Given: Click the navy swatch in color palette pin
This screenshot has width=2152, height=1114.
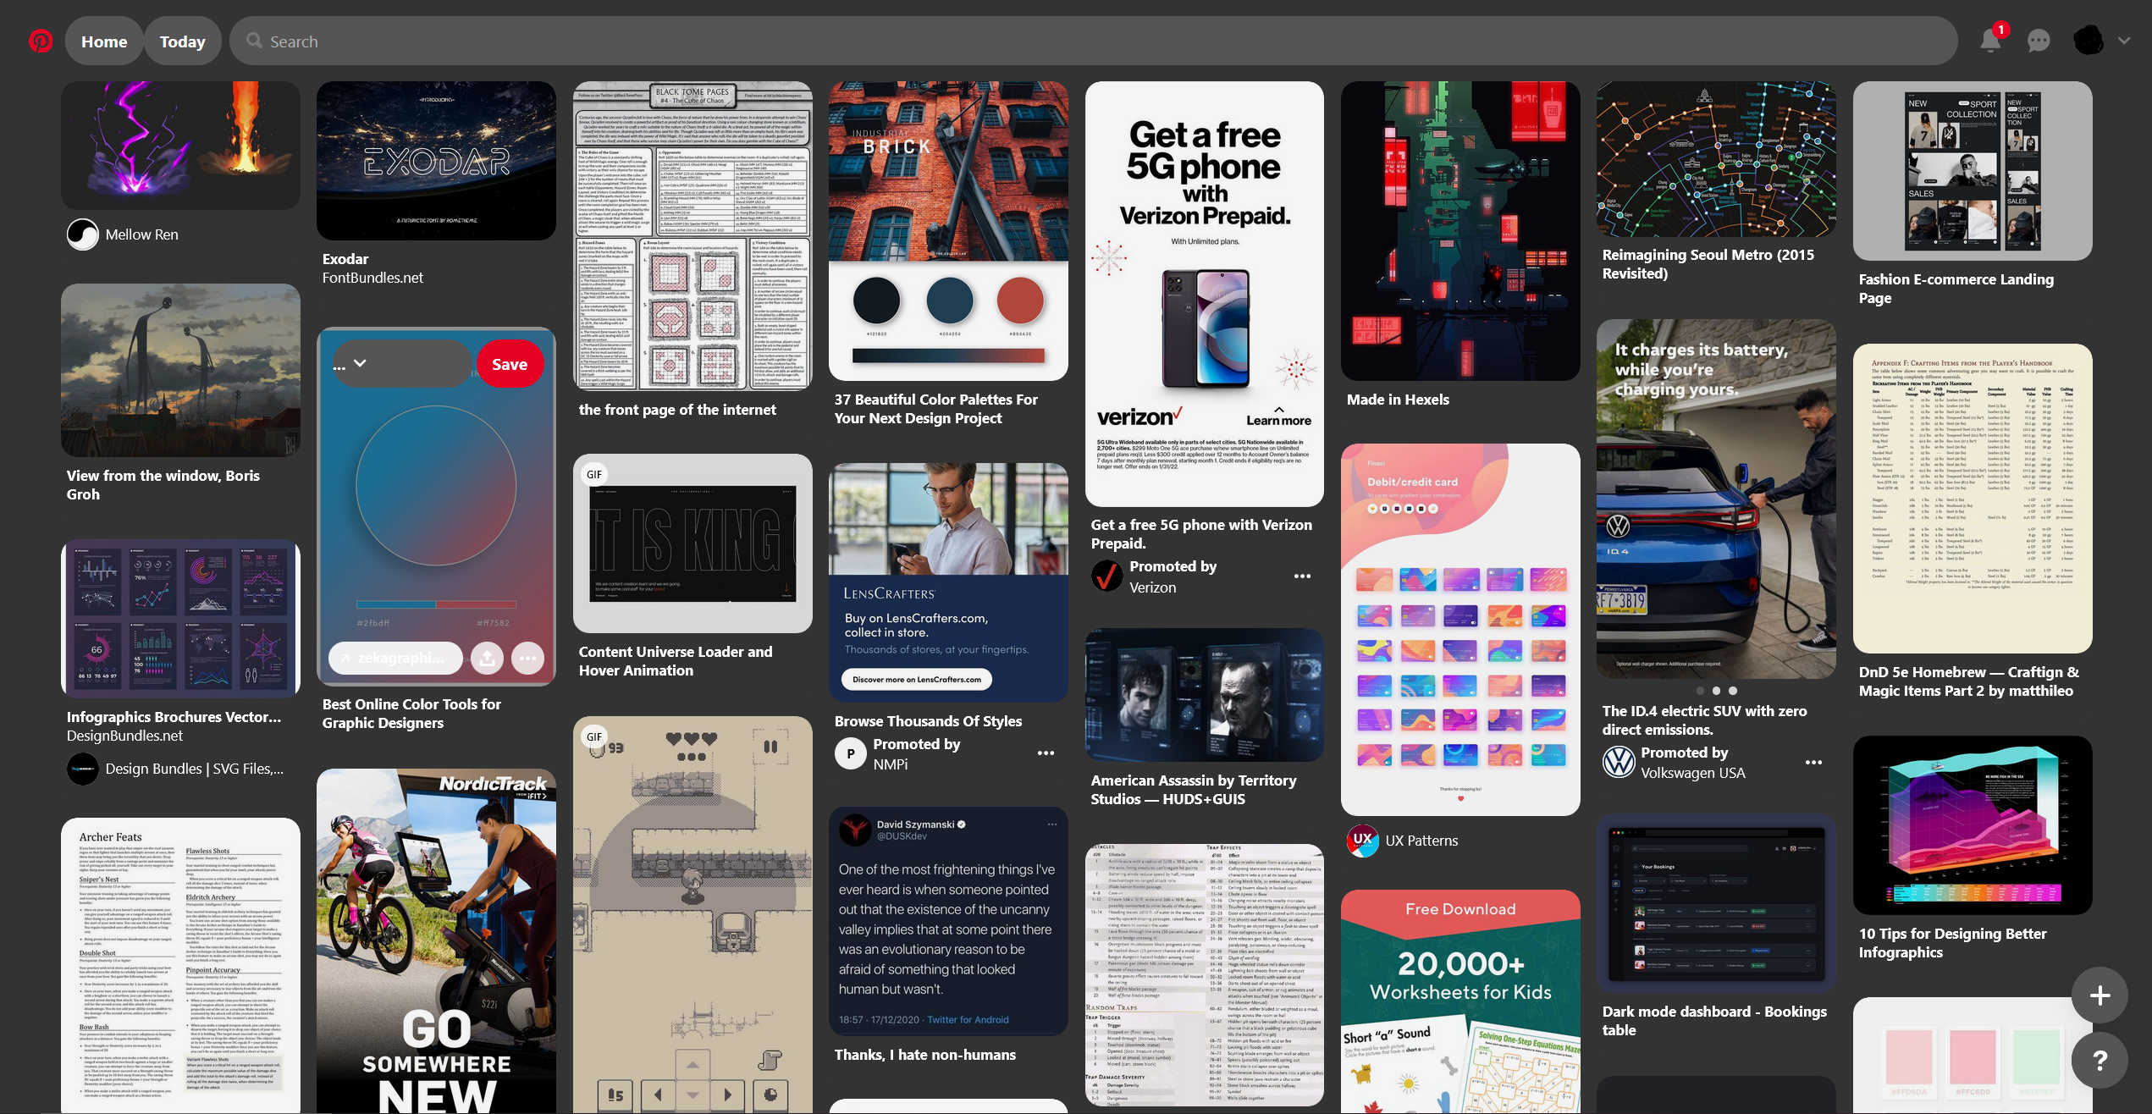Looking at the screenshot, I should tap(950, 301).
